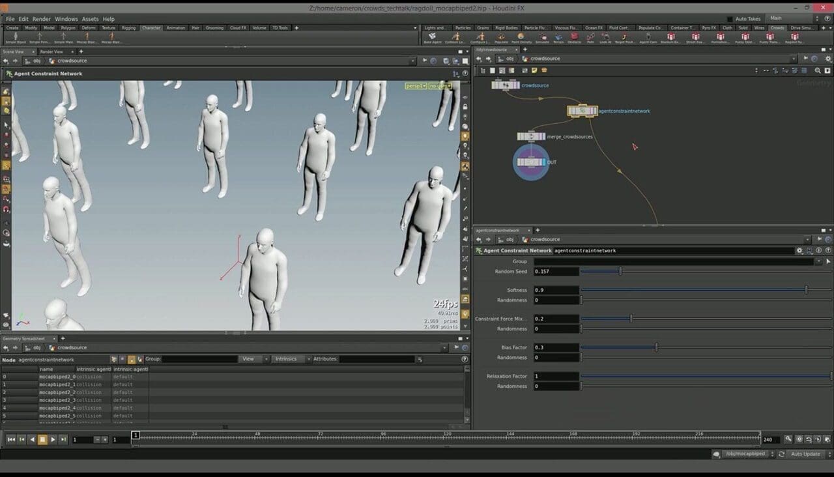This screenshot has height=477, width=834.
Task: Click /obj/mocapbiped path in status bar
Action: click(745, 454)
